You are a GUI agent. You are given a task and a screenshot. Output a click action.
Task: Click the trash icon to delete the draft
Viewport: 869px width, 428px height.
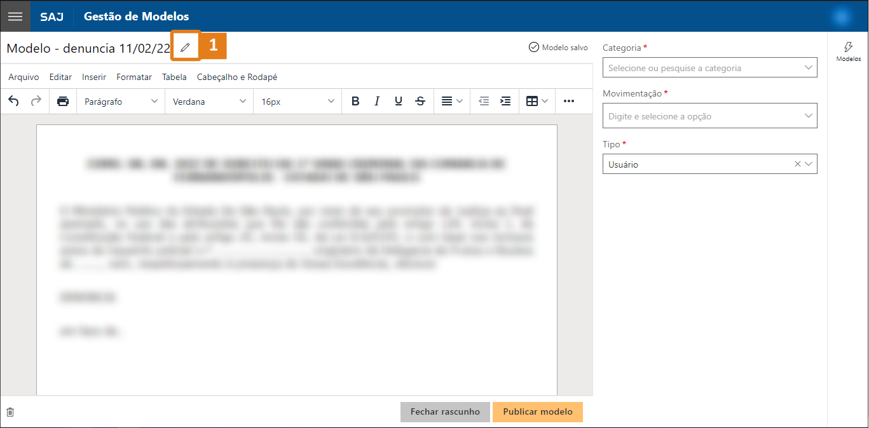[10, 411]
